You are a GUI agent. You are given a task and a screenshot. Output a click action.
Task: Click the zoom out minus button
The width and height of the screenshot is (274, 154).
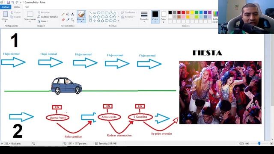coord(247,144)
